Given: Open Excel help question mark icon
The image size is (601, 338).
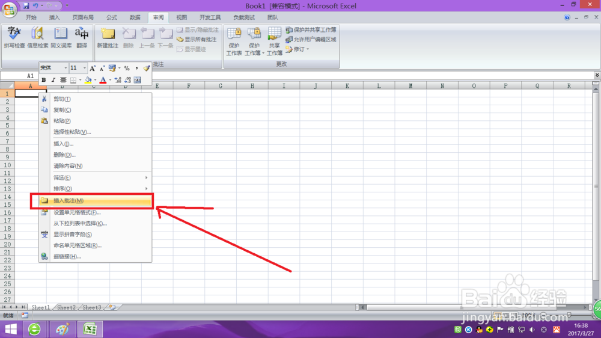Looking at the screenshot, I should click(567, 17).
